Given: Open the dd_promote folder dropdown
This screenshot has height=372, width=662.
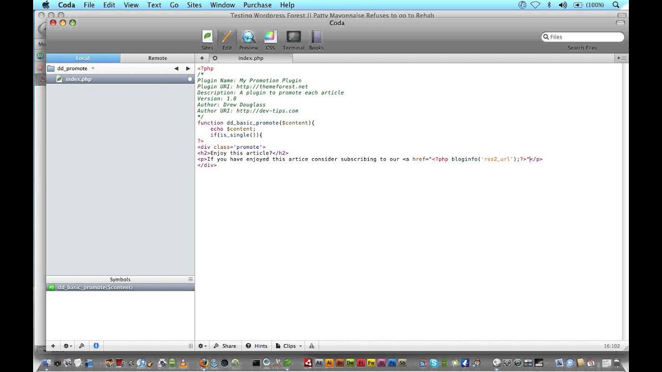Looking at the screenshot, I should point(93,68).
